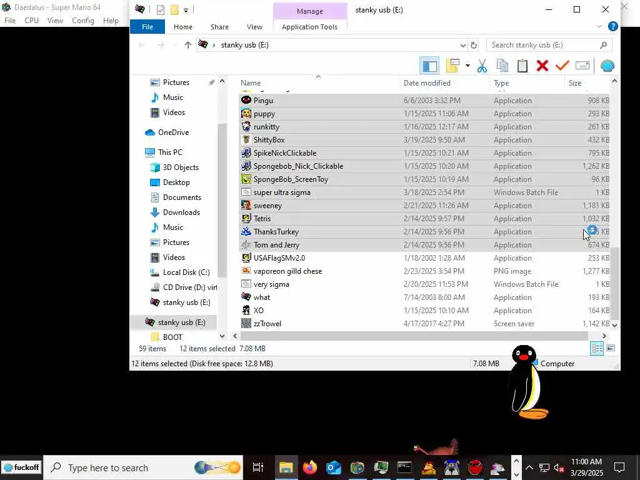Viewport: 640px width, 480px height.
Task: Click the blue Help question mark icon
Action: 612,26
